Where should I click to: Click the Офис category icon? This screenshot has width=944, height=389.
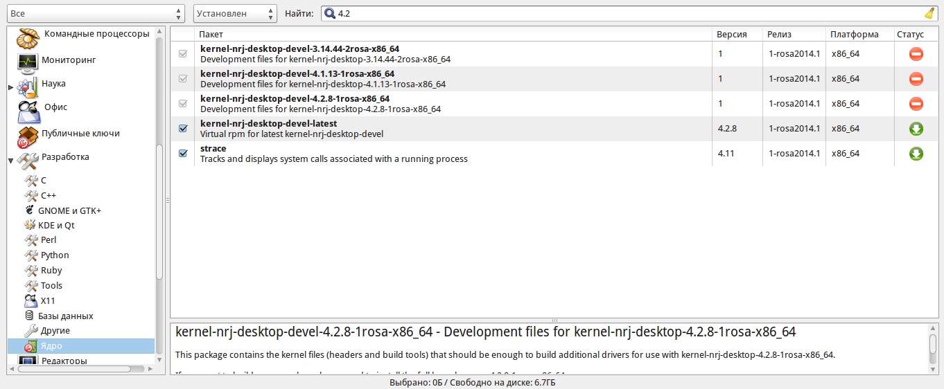[28, 111]
